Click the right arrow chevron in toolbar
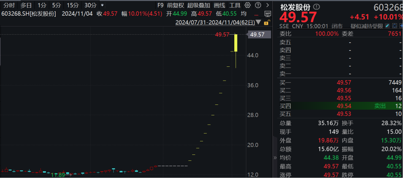This screenshot has width=403, height=178. (268, 5)
